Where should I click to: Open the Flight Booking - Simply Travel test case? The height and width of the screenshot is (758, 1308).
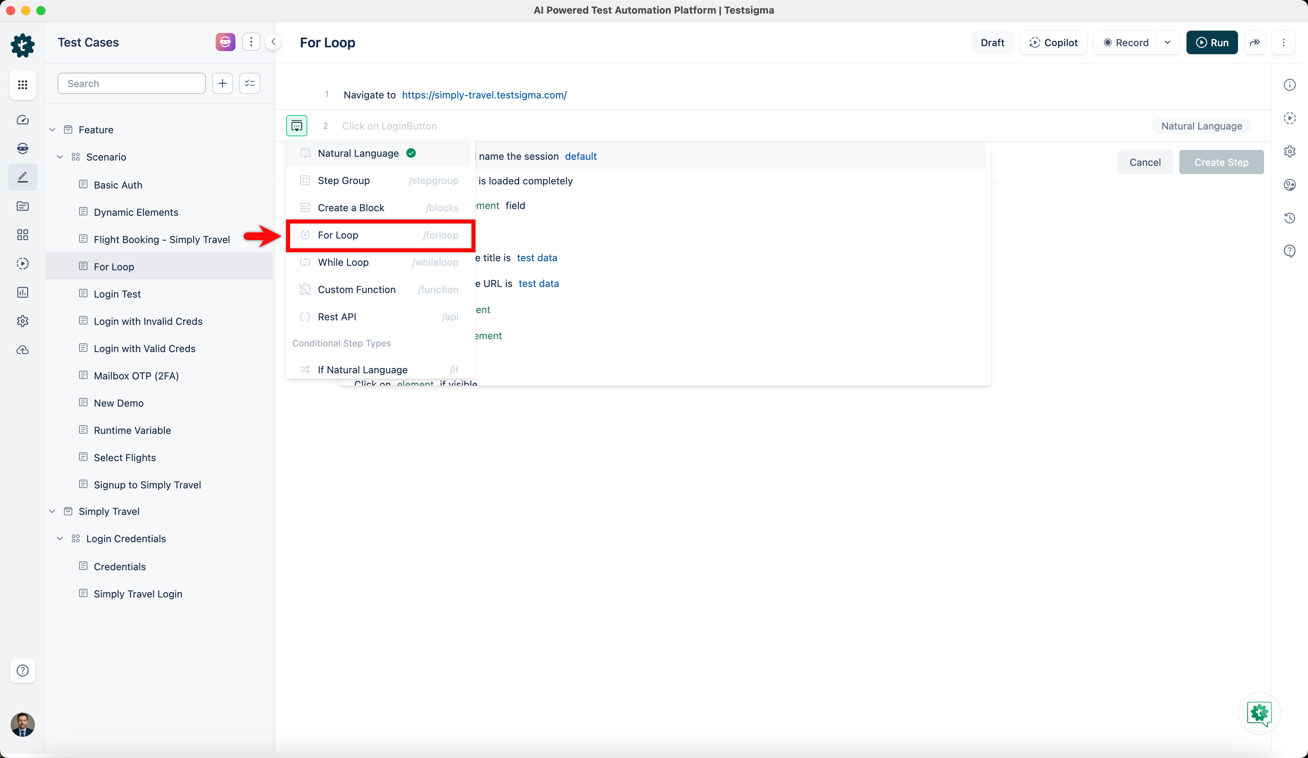[x=162, y=239]
